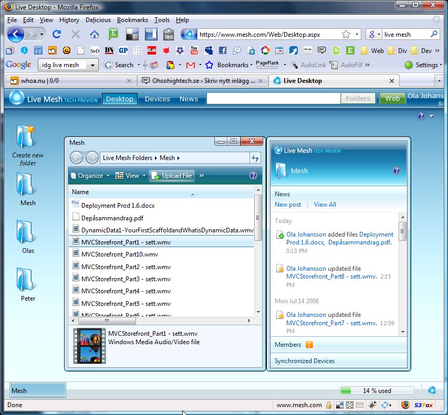Click the Firefox address bar URL field
The image size is (448, 415).
tap(268, 35)
